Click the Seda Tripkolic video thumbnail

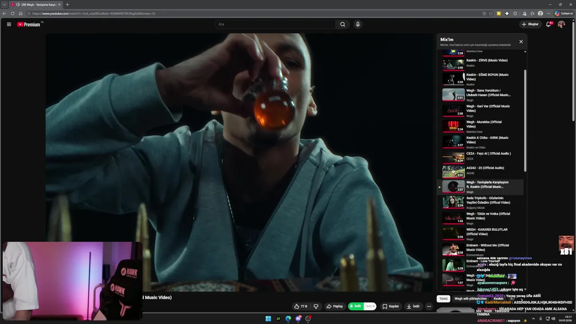click(453, 202)
